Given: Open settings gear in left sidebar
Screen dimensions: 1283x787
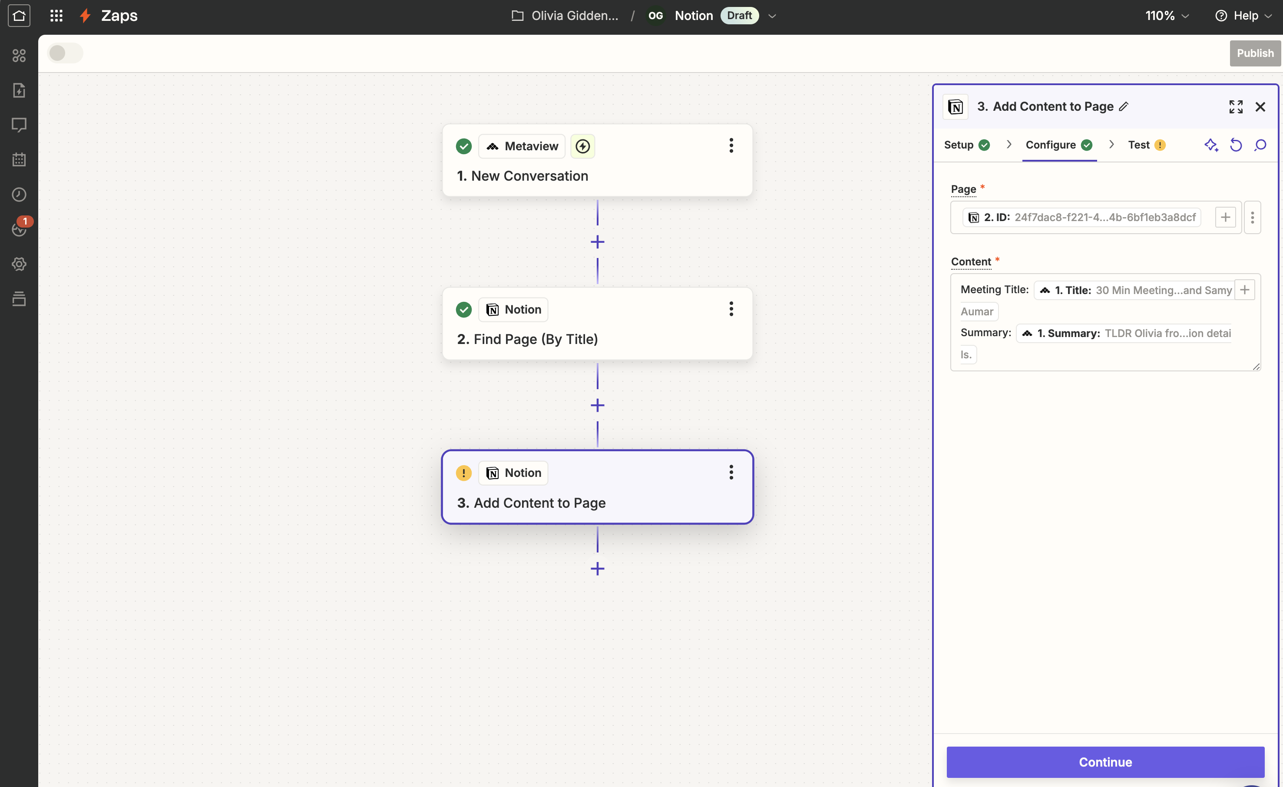Looking at the screenshot, I should coord(19,264).
